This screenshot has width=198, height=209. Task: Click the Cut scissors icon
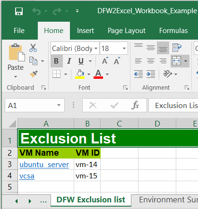(x=33, y=48)
